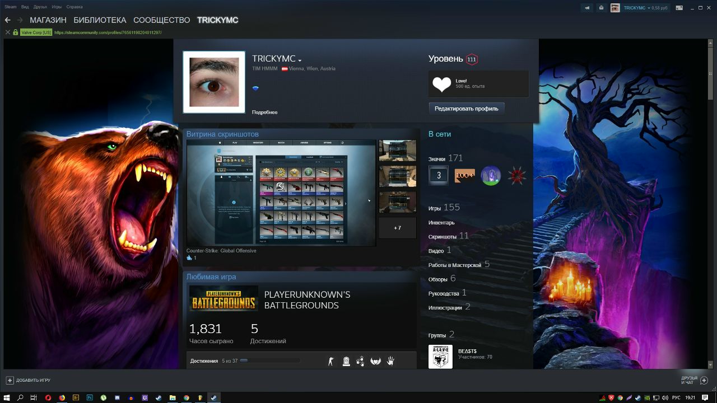Click the thumbs-up icon under screenshot
Screen dimensions: 717x403
click(189, 258)
